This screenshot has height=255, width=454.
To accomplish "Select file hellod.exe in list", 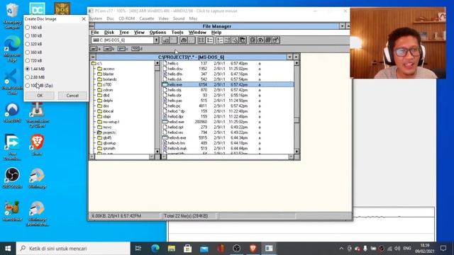I will click(174, 122).
